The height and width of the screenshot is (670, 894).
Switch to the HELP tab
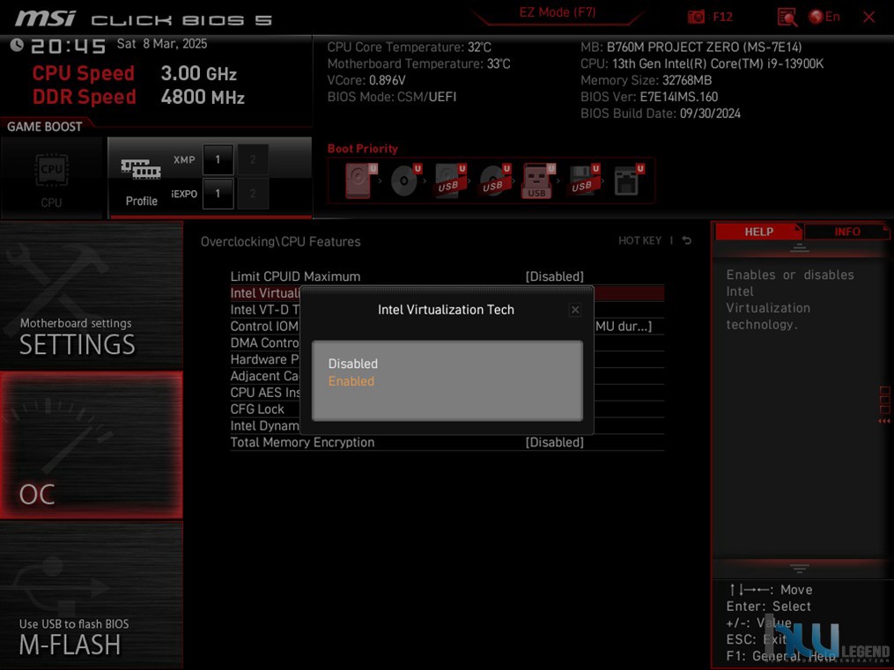(758, 232)
